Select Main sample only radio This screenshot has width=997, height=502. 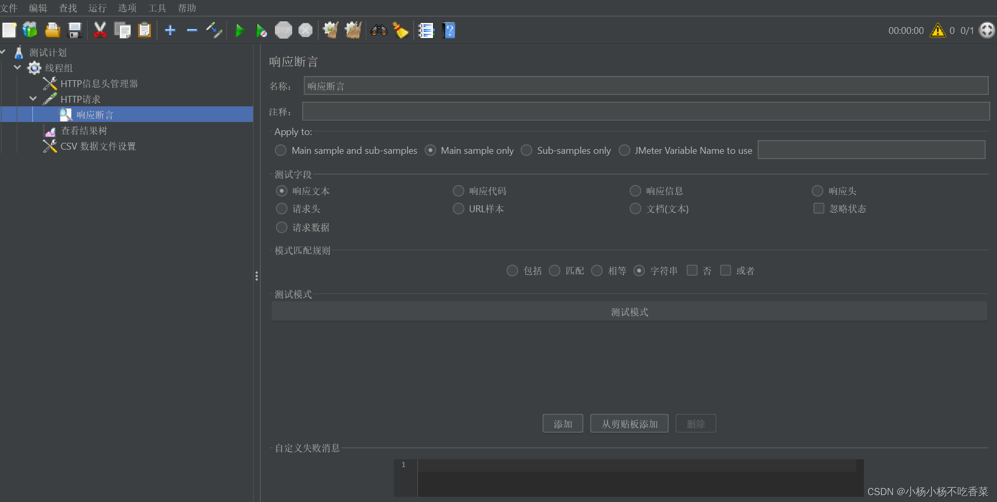point(430,150)
